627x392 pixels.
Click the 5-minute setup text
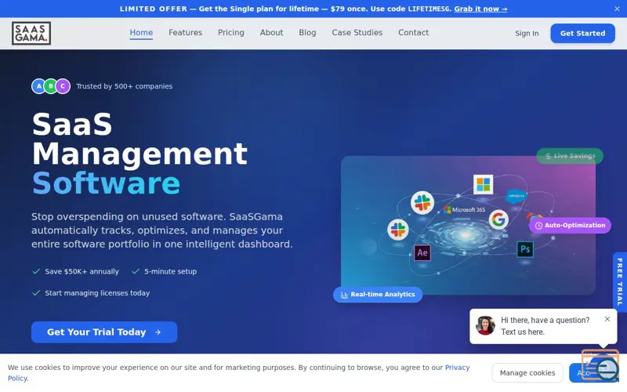[170, 271]
